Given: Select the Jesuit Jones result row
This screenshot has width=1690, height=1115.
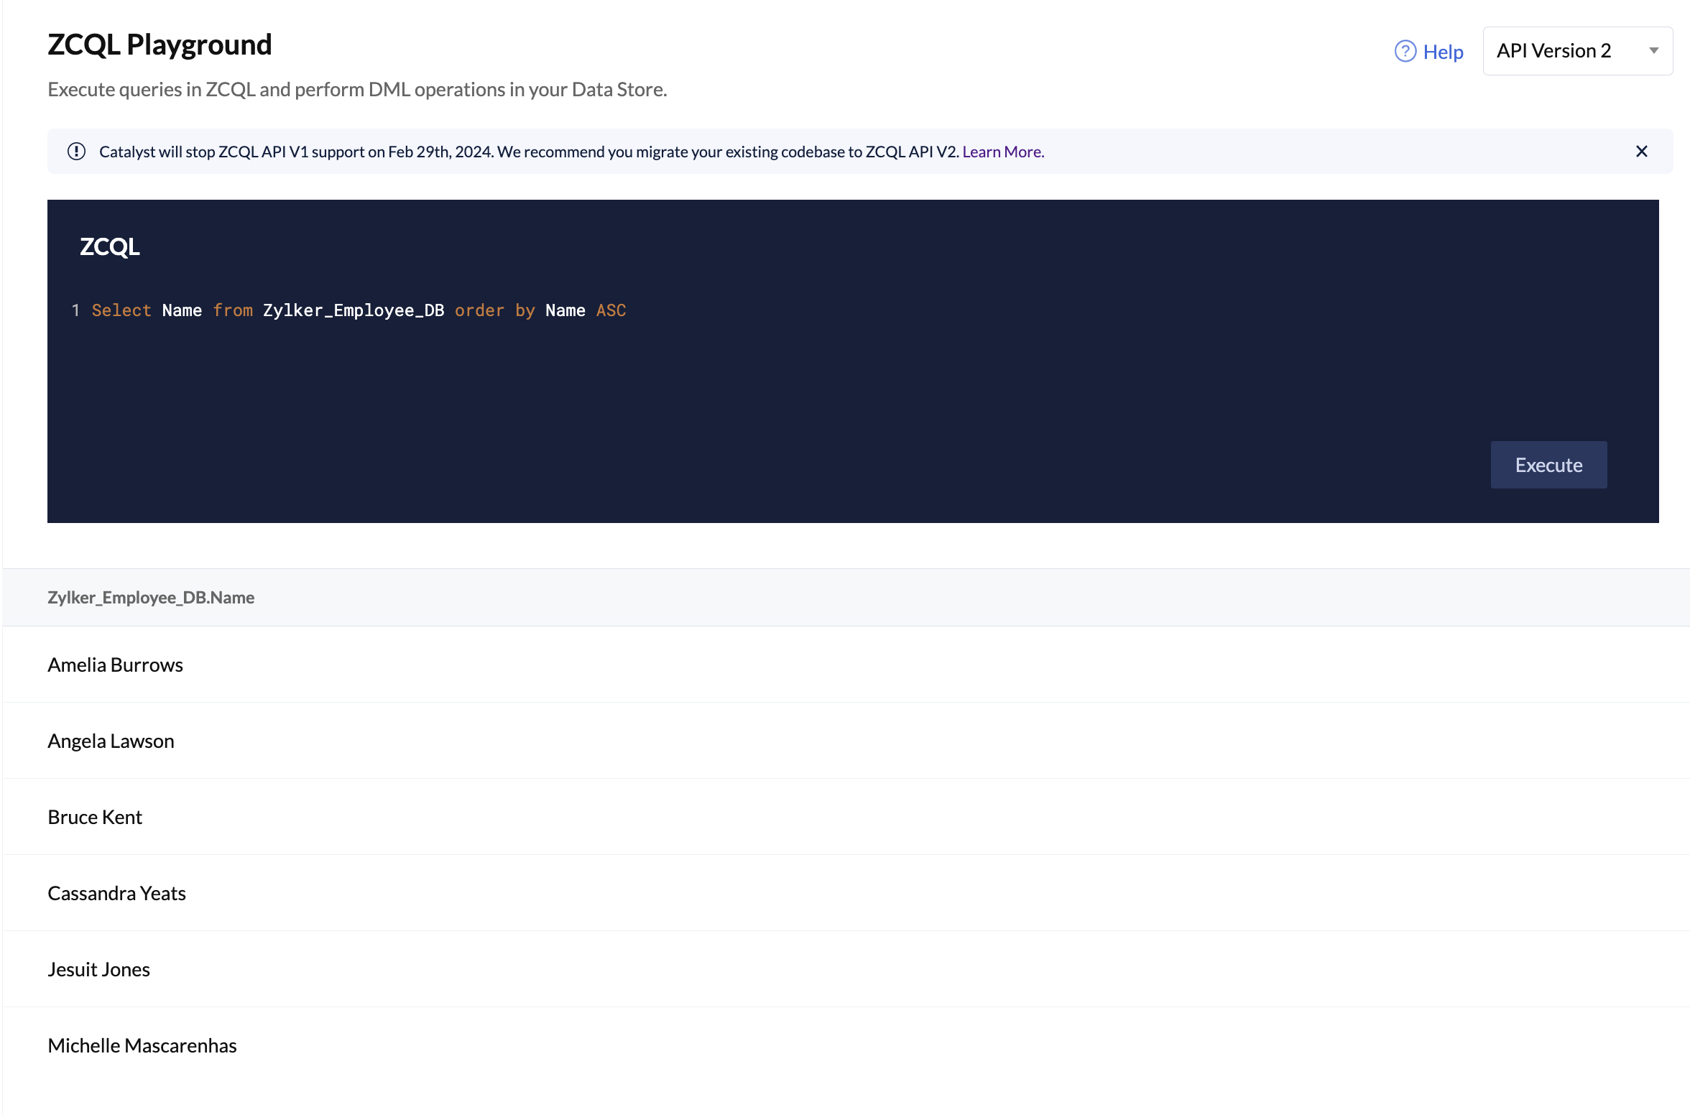Looking at the screenshot, I should coord(99,970).
